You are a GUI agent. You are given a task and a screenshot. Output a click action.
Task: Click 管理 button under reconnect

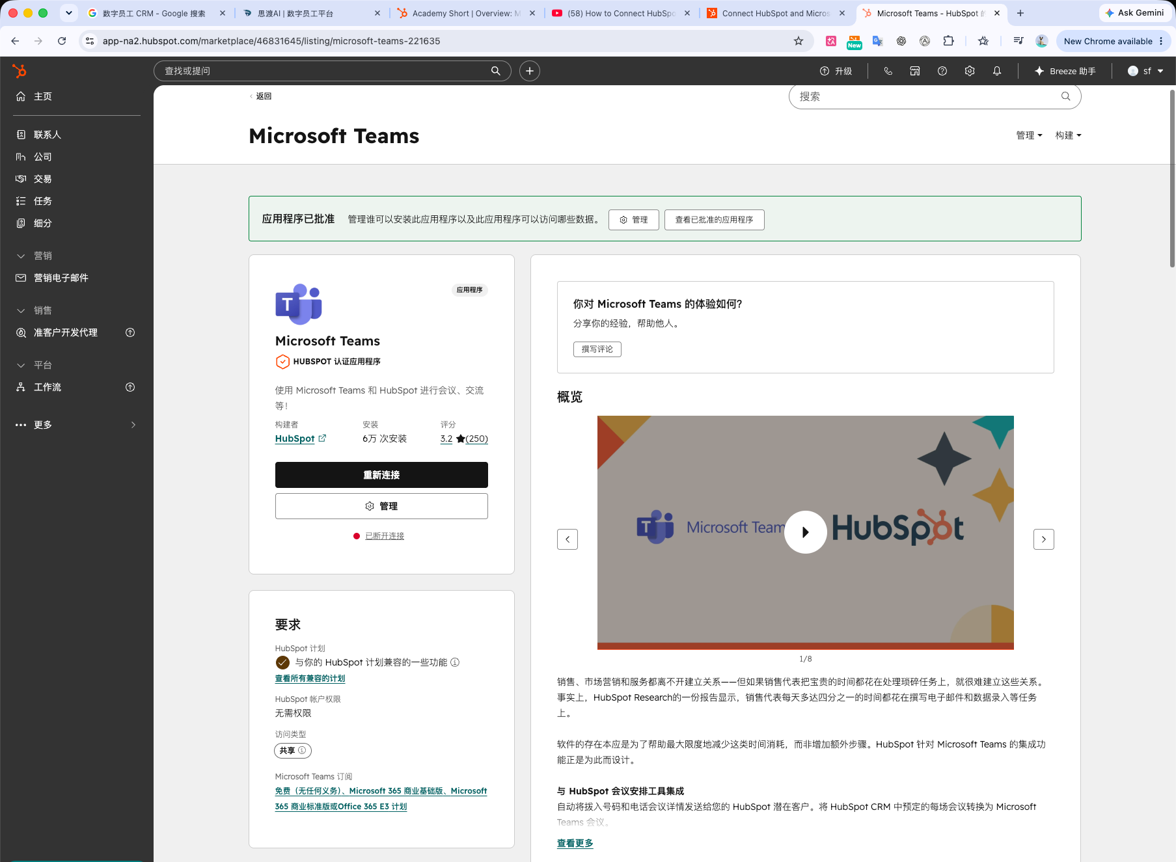pyautogui.click(x=381, y=506)
